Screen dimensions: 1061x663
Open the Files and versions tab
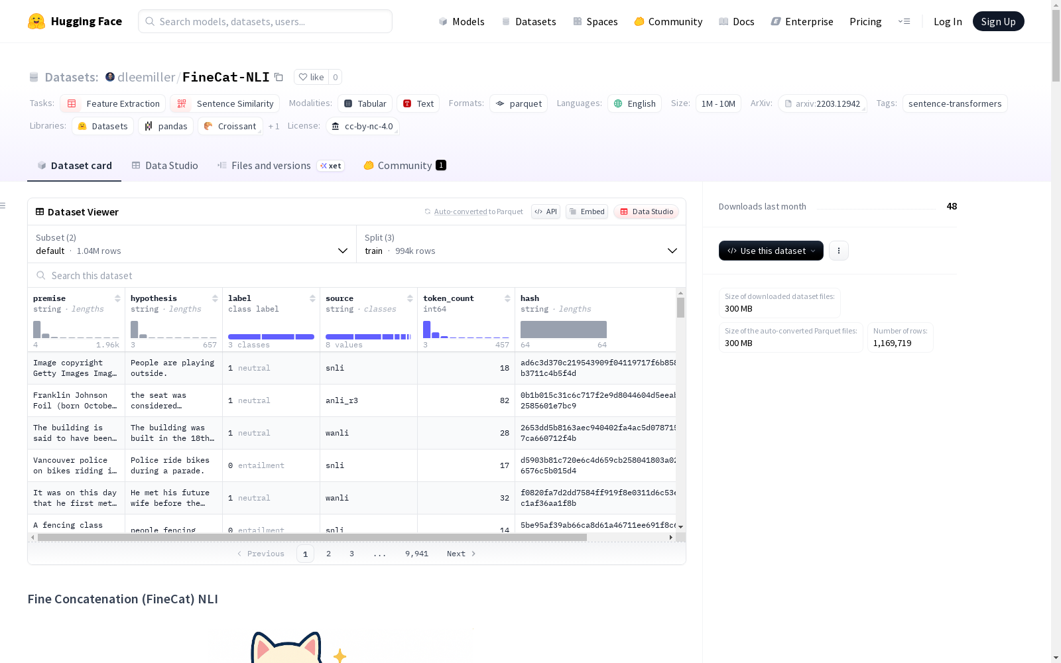tap(280, 166)
